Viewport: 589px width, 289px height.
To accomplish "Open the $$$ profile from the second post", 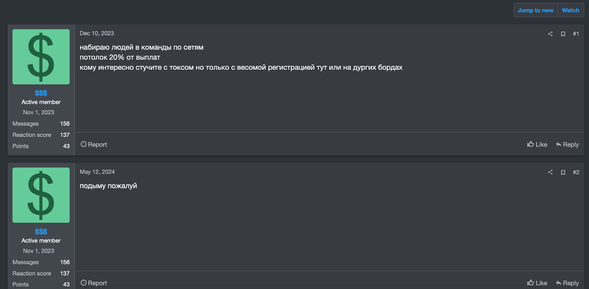I will tap(40, 231).
